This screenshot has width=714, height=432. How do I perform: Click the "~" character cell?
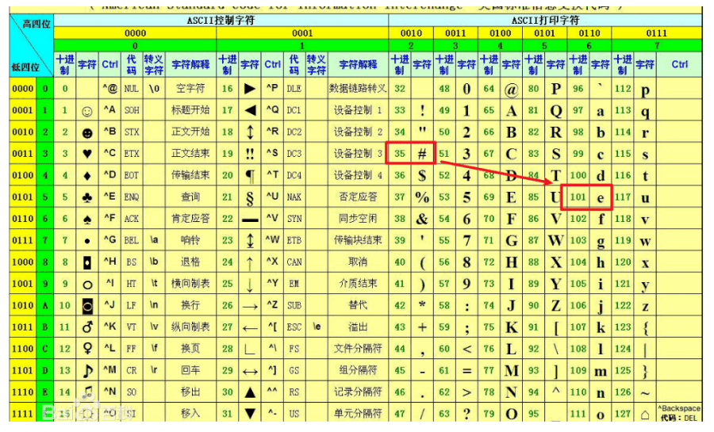coord(645,392)
